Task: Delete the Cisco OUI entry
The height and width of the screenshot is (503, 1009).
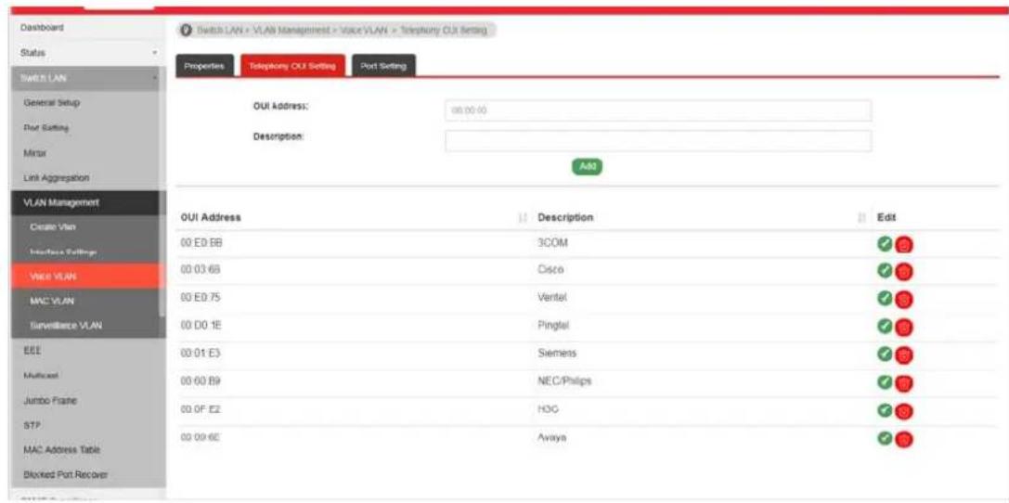Action: (905, 272)
